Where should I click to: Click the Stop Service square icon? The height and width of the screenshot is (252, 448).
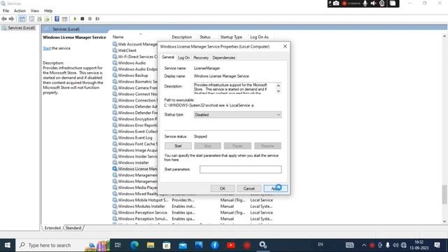pos(83,19)
